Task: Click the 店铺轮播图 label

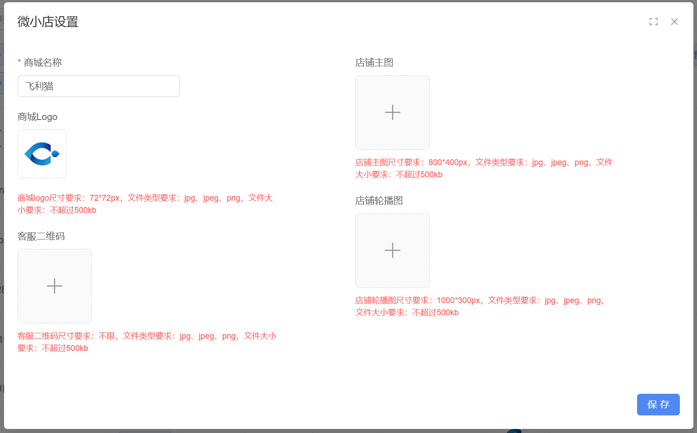Action: tap(379, 201)
